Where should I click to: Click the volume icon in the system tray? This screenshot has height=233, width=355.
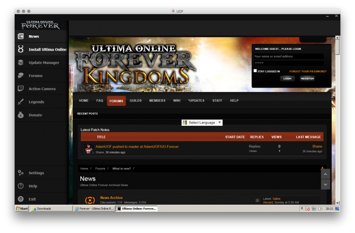(320, 209)
